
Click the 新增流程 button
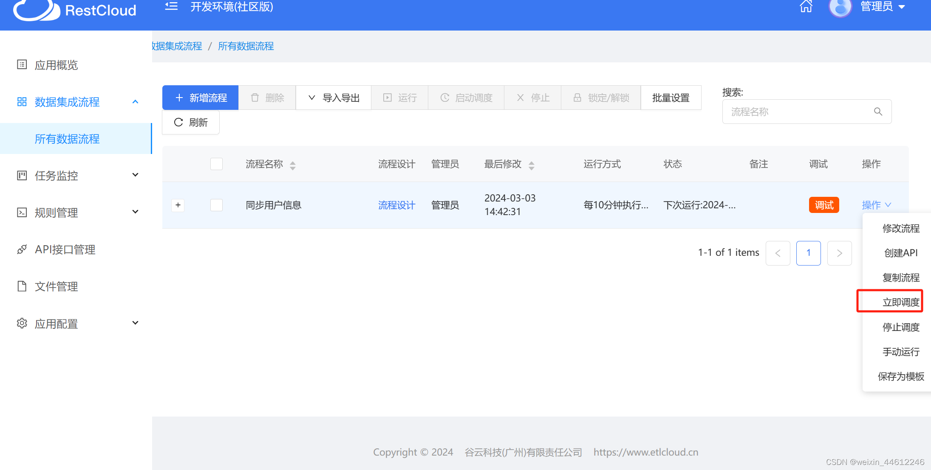coord(201,98)
